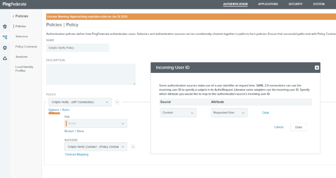Open the AUTHENTICATION top menu

[235, 4]
